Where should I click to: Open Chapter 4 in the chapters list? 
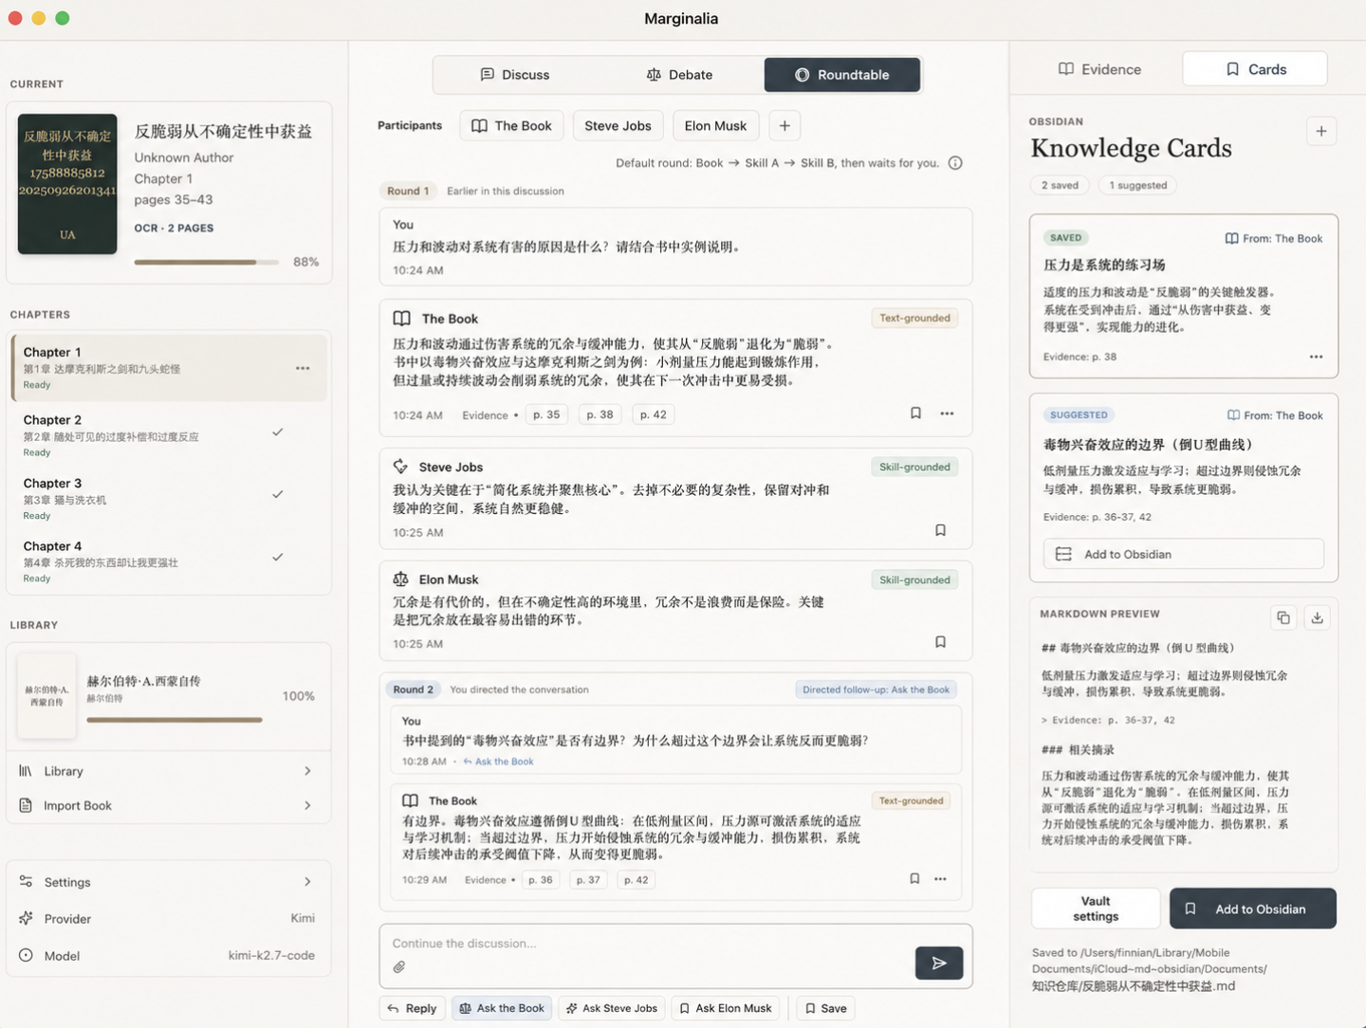(x=169, y=560)
